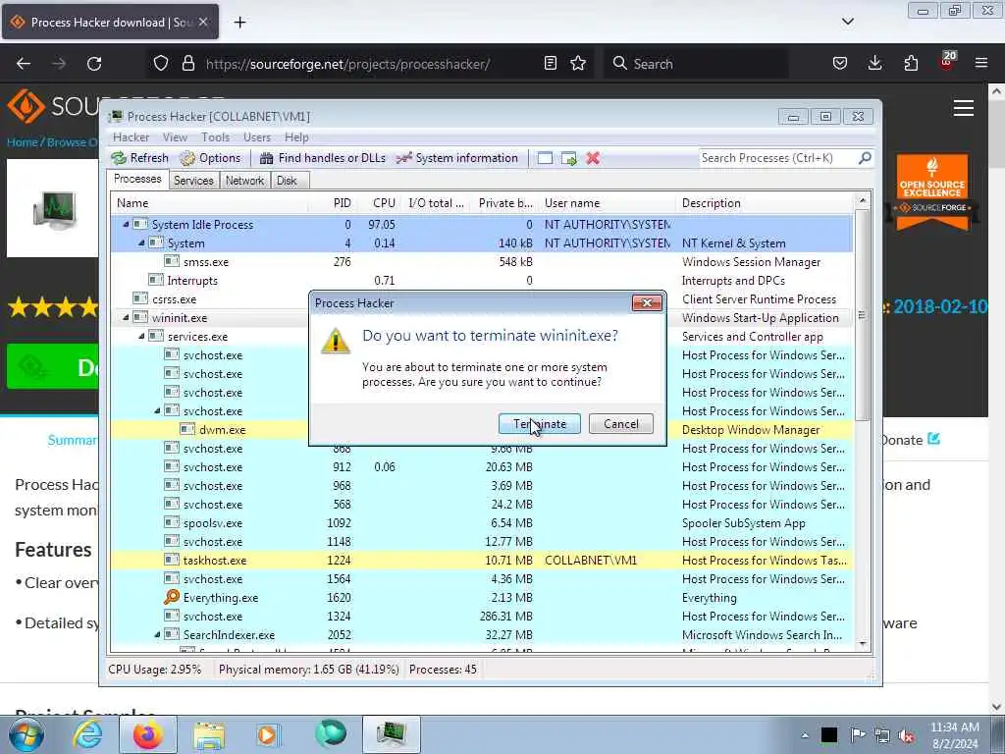Sort by the Name column header
The image size is (1005, 754).
pos(209,203)
